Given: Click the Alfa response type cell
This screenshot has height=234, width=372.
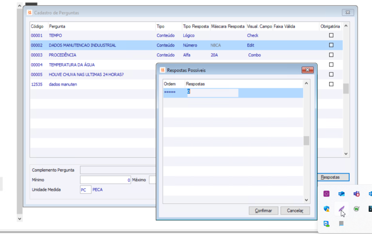Looking at the screenshot, I should tap(186, 55).
